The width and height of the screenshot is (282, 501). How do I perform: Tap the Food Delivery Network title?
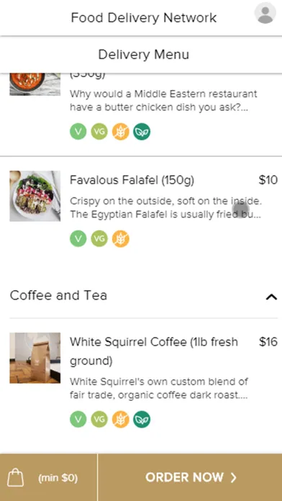(x=144, y=17)
